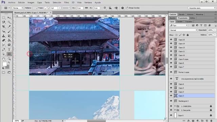This screenshot has width=217, height=122.
Task: Select the Crop tool
Action: (x=4, y=26)
